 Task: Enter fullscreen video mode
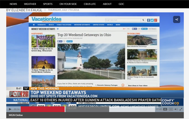[181, 109]
